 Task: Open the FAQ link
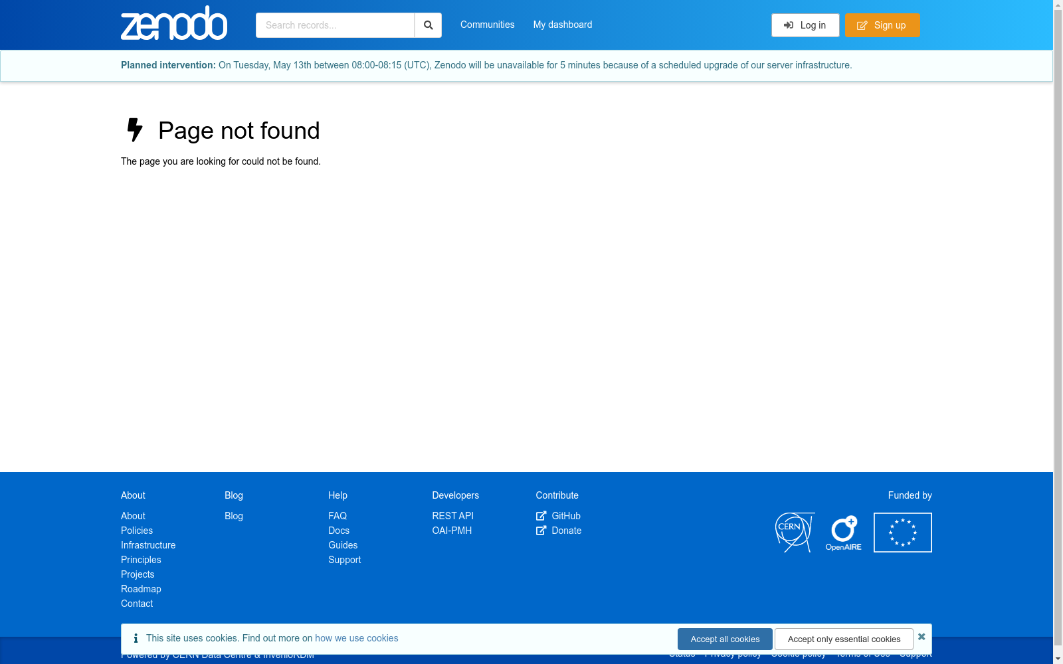coord(338,516)
